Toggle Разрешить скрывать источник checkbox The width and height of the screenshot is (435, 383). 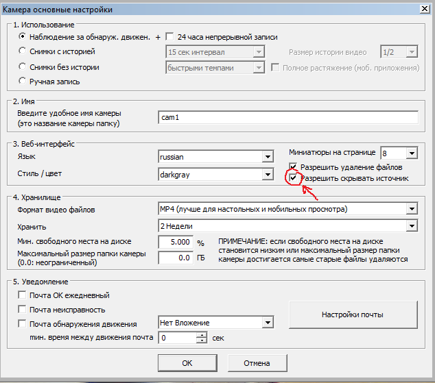[x=293, y=177]
